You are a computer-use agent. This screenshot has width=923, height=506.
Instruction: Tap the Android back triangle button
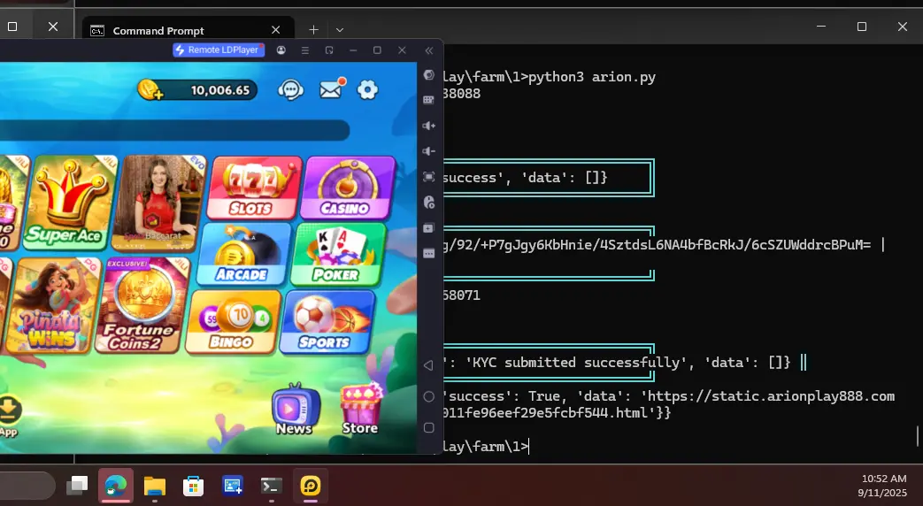(x=428, y=365)
